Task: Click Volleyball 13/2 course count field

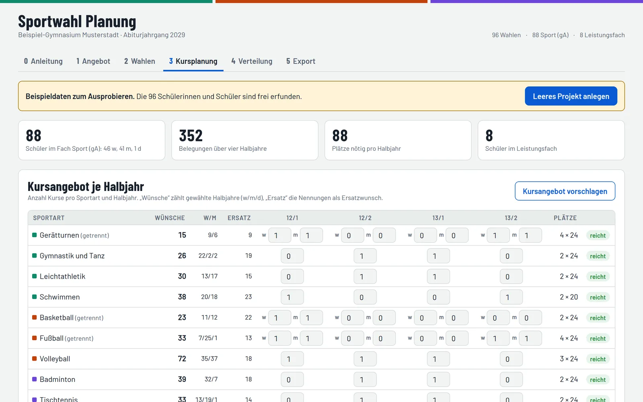Action: (511, 359)
